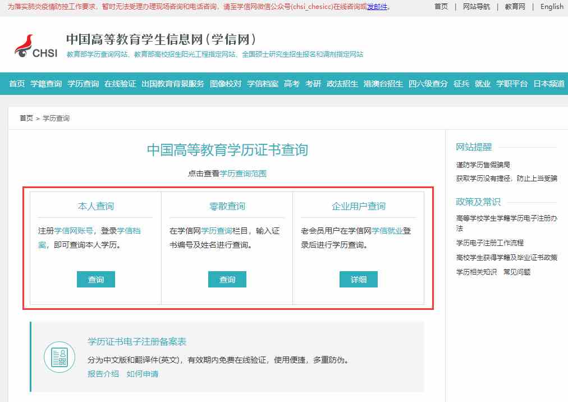
Task: Open 学职平台 menu item
Action: [512, 84]
